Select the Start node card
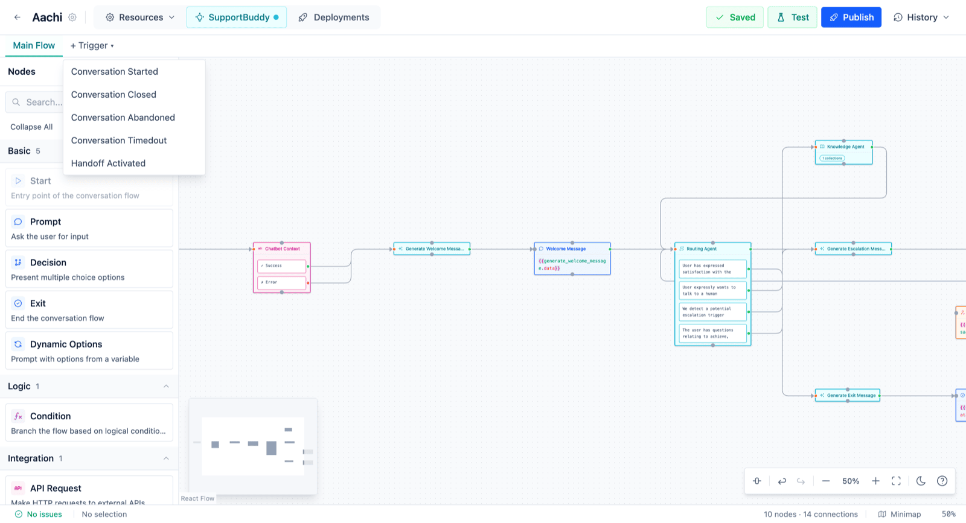Screen dimensions: 966x523 [x=89, y=188]
